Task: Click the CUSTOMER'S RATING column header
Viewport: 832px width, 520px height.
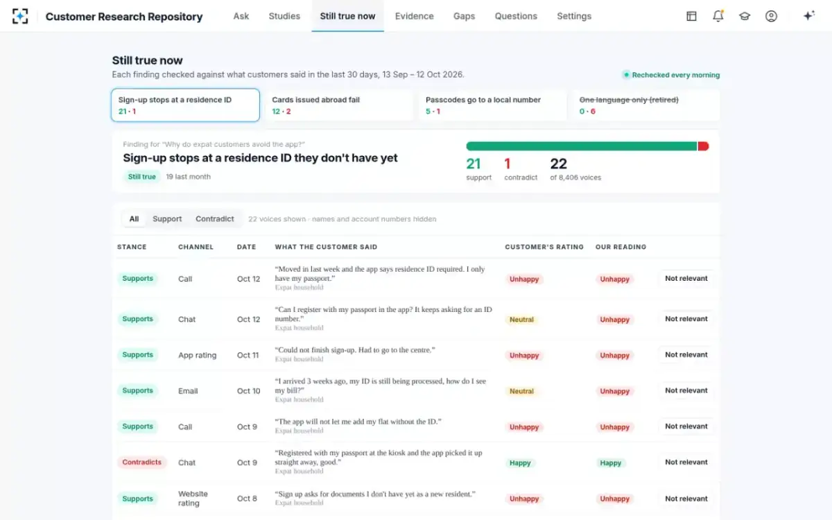Action: click(544, 247)
